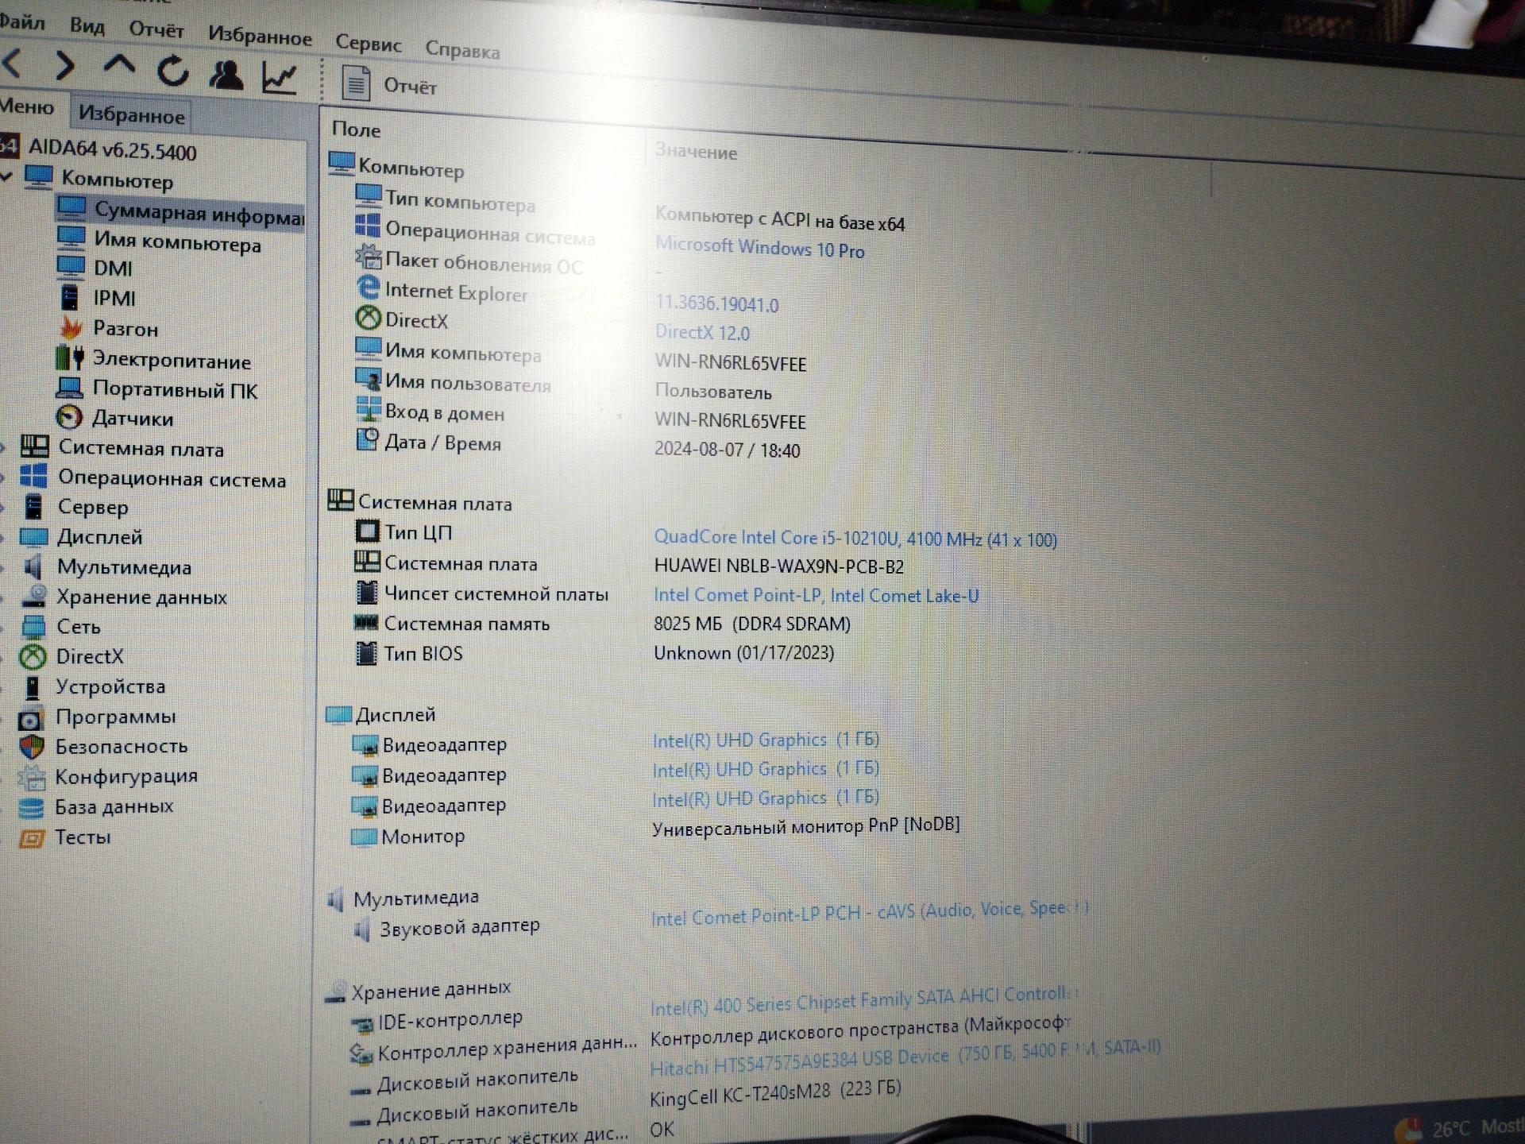The height and width of the screenshot is (1144, 1525).
Task: Open the Hitachi HTS547575A9E384 USB Device link
Action: click(905, 1058)
